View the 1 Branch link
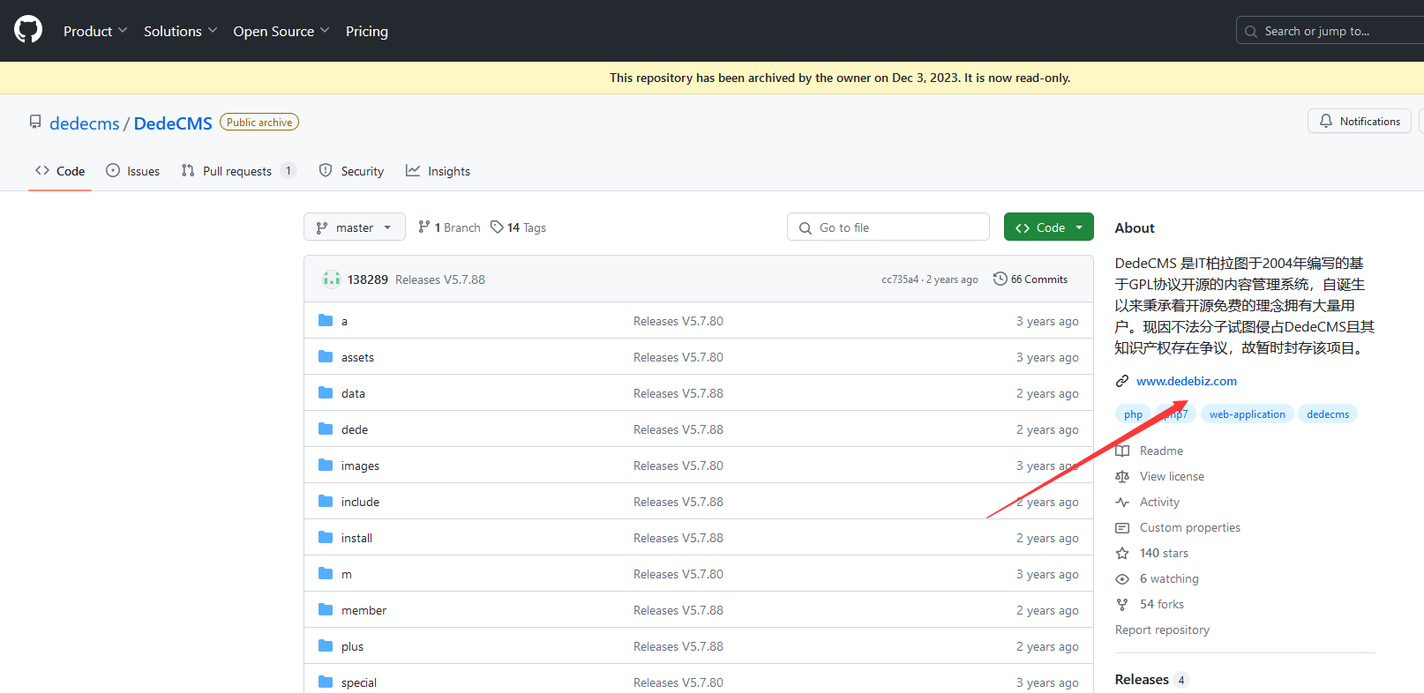1424x693 pixels. click(x=449, y=227)
